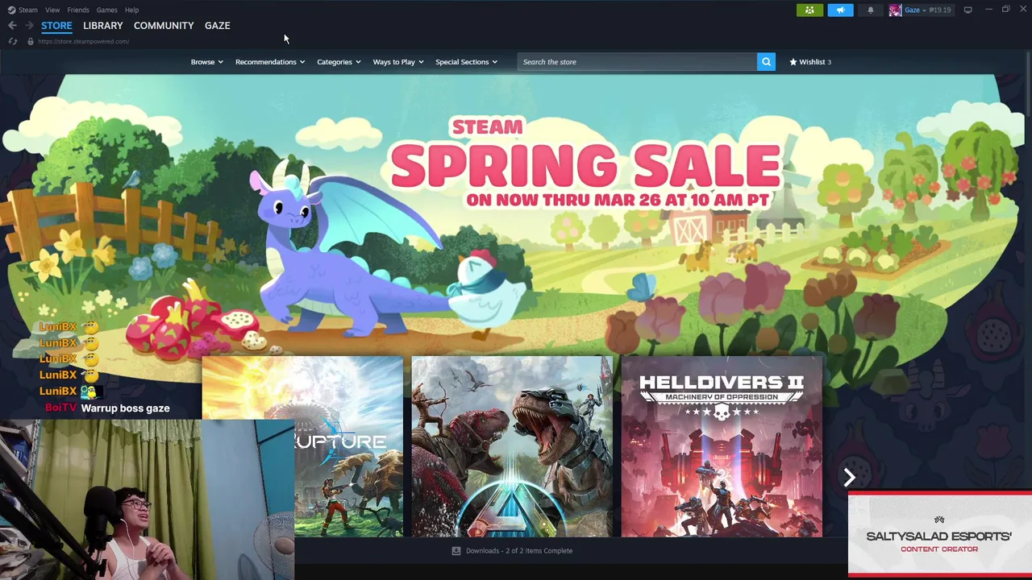This screenshot has height=580, width=1032.
Task: Open the Help menu
Action: click(x=132, y=10)
